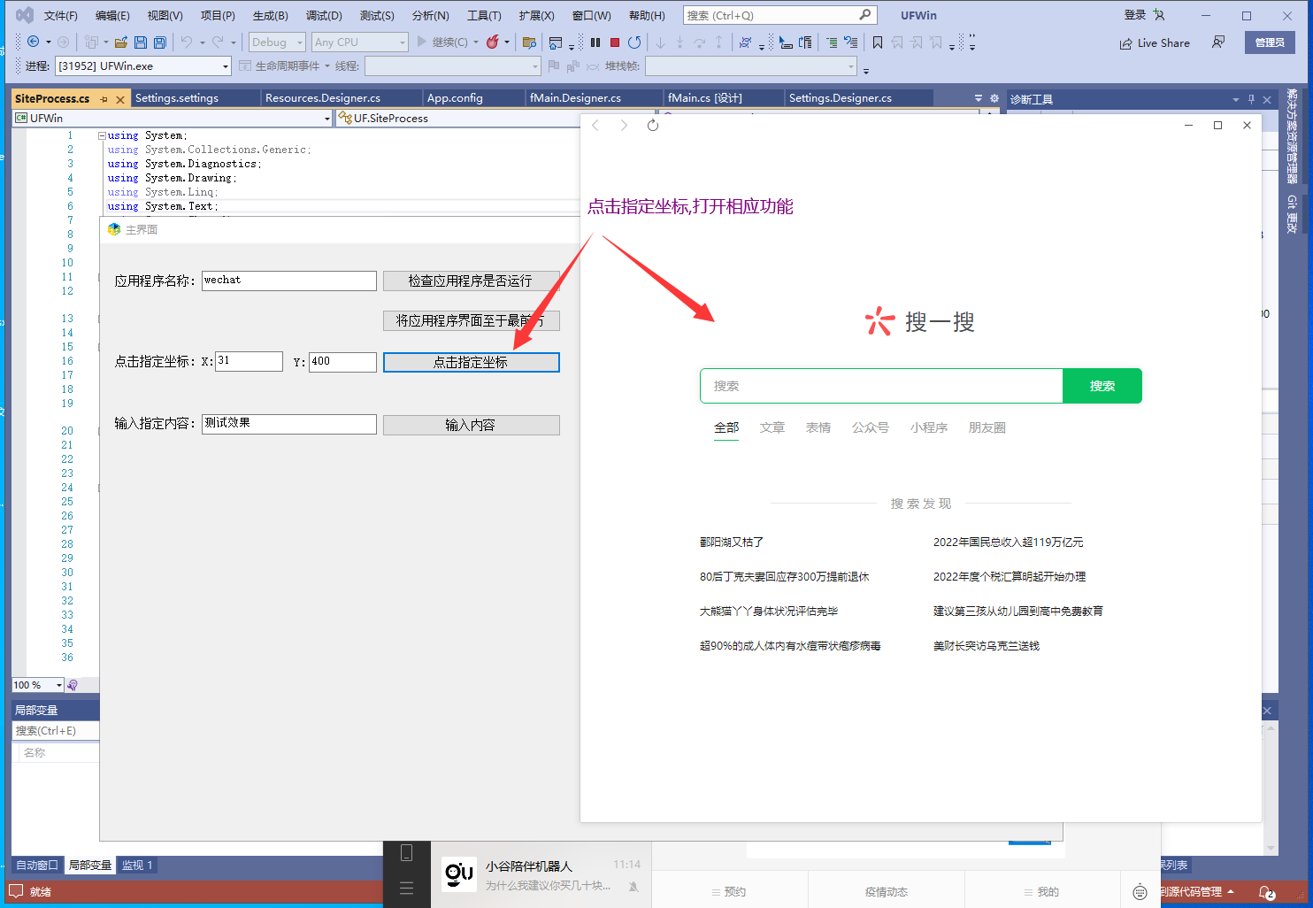Open the 堆栈帧 stack frame dropdown
Viewport: 1313px width, 908px height.
click(x=751, y=66)
